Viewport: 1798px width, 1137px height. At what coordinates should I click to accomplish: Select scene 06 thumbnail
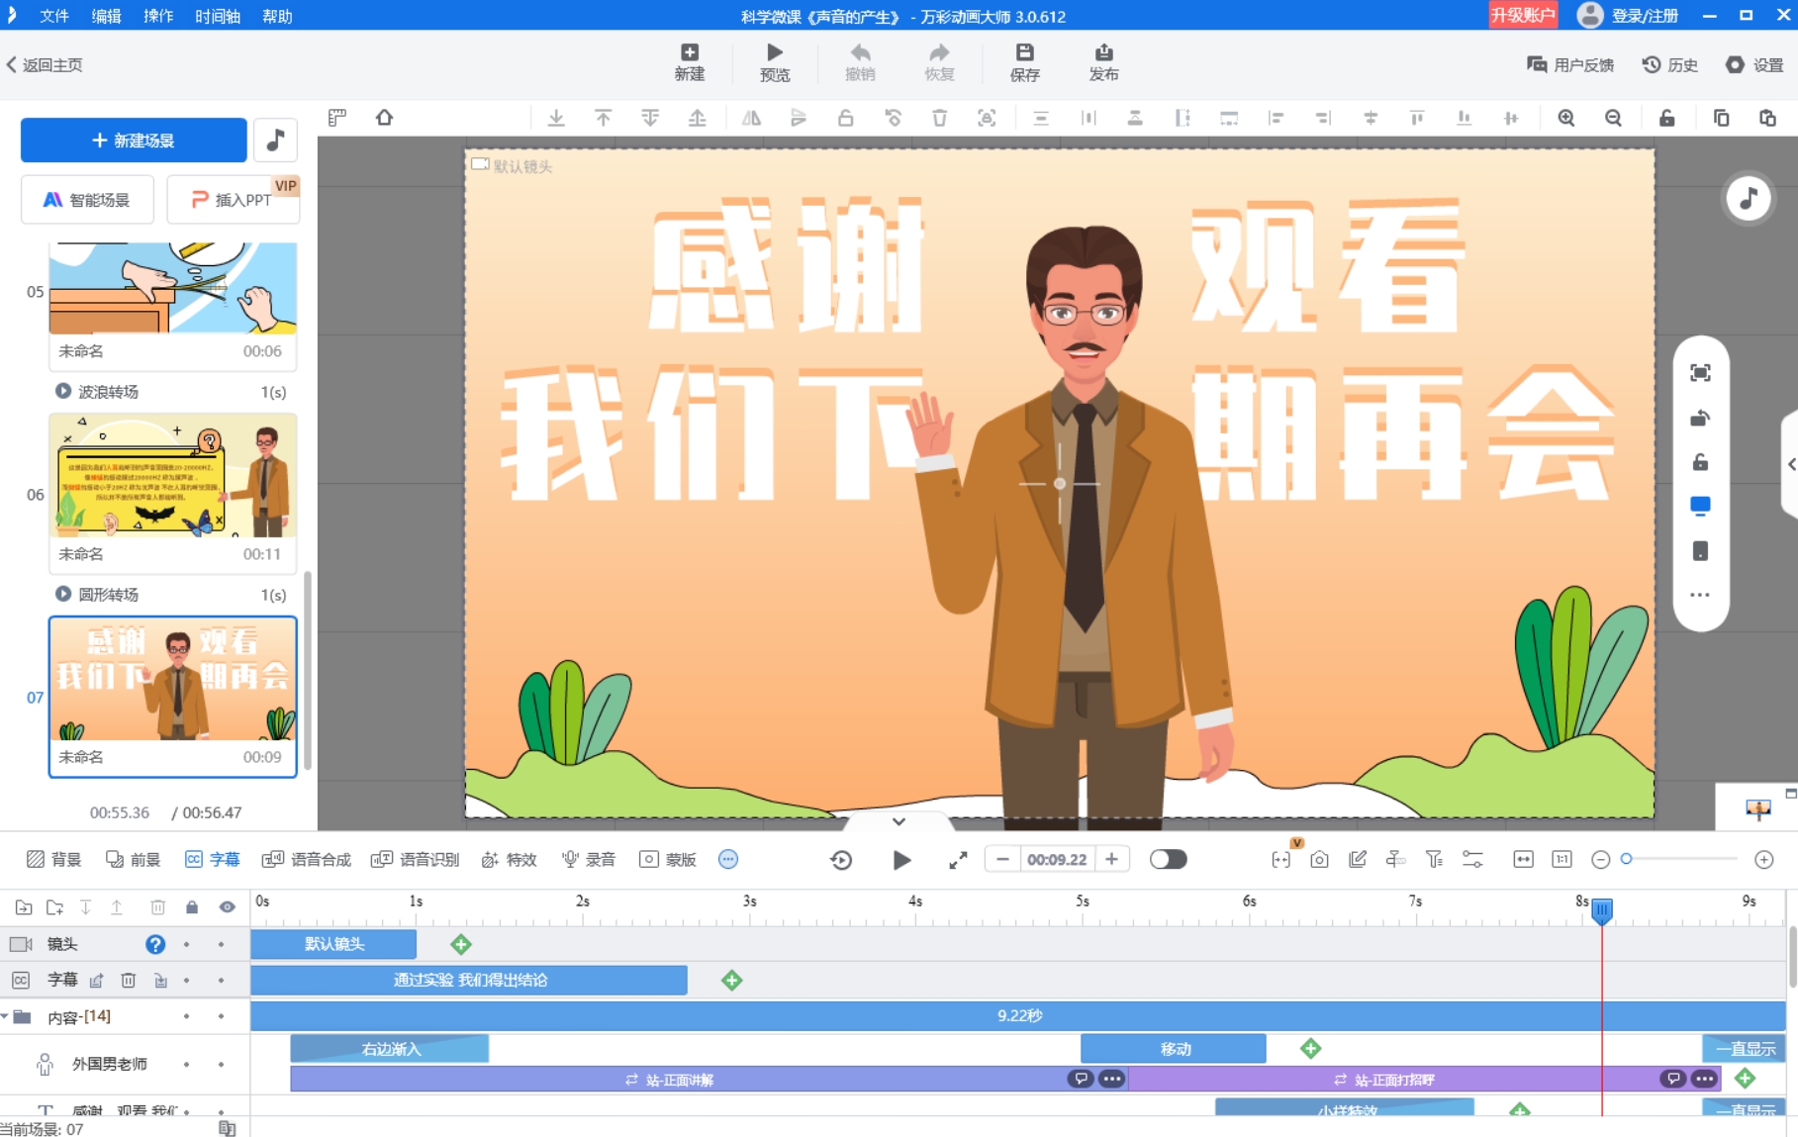coord(173,476)
